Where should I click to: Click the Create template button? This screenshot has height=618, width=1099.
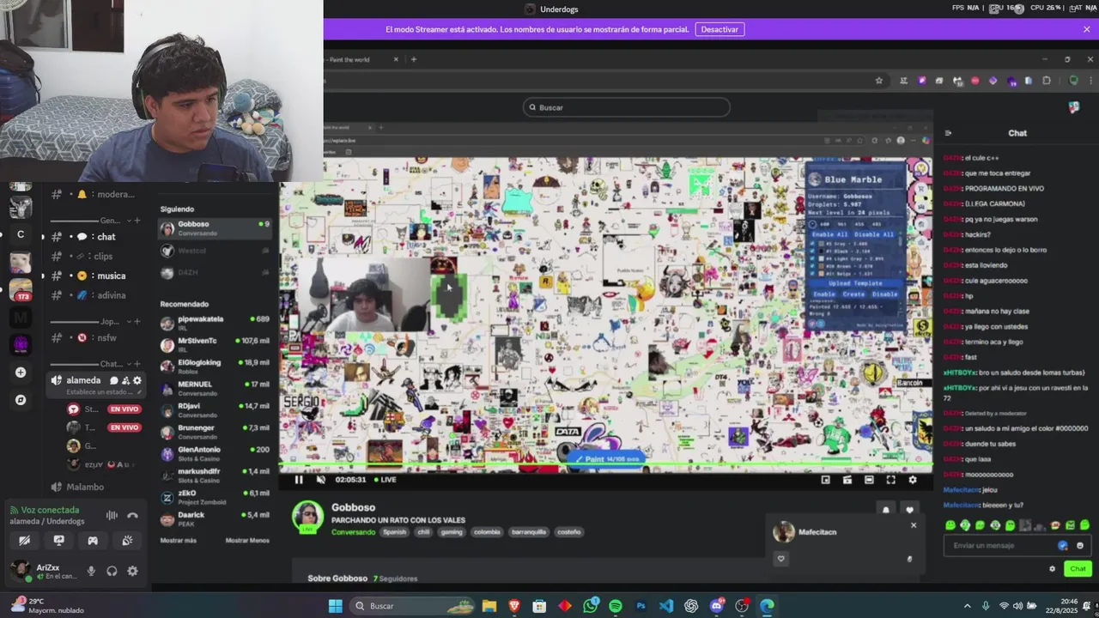click(854, 294)
